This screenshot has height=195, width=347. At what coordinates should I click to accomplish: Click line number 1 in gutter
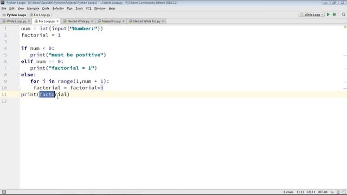point(5,29)
